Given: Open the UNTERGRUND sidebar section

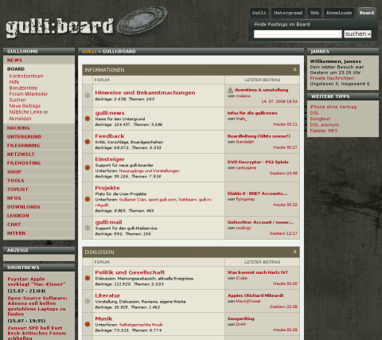Looking at the screenshot, I should tap(24, 137).
